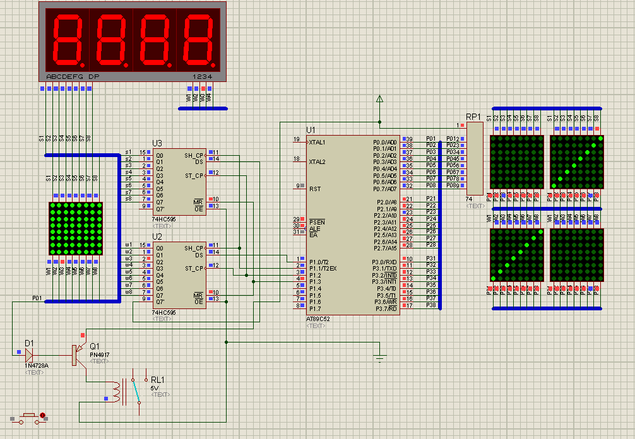The width and height of the screenshot is (635, 439).
Task: Click the U1 reference label text
Action: (311, 130)
